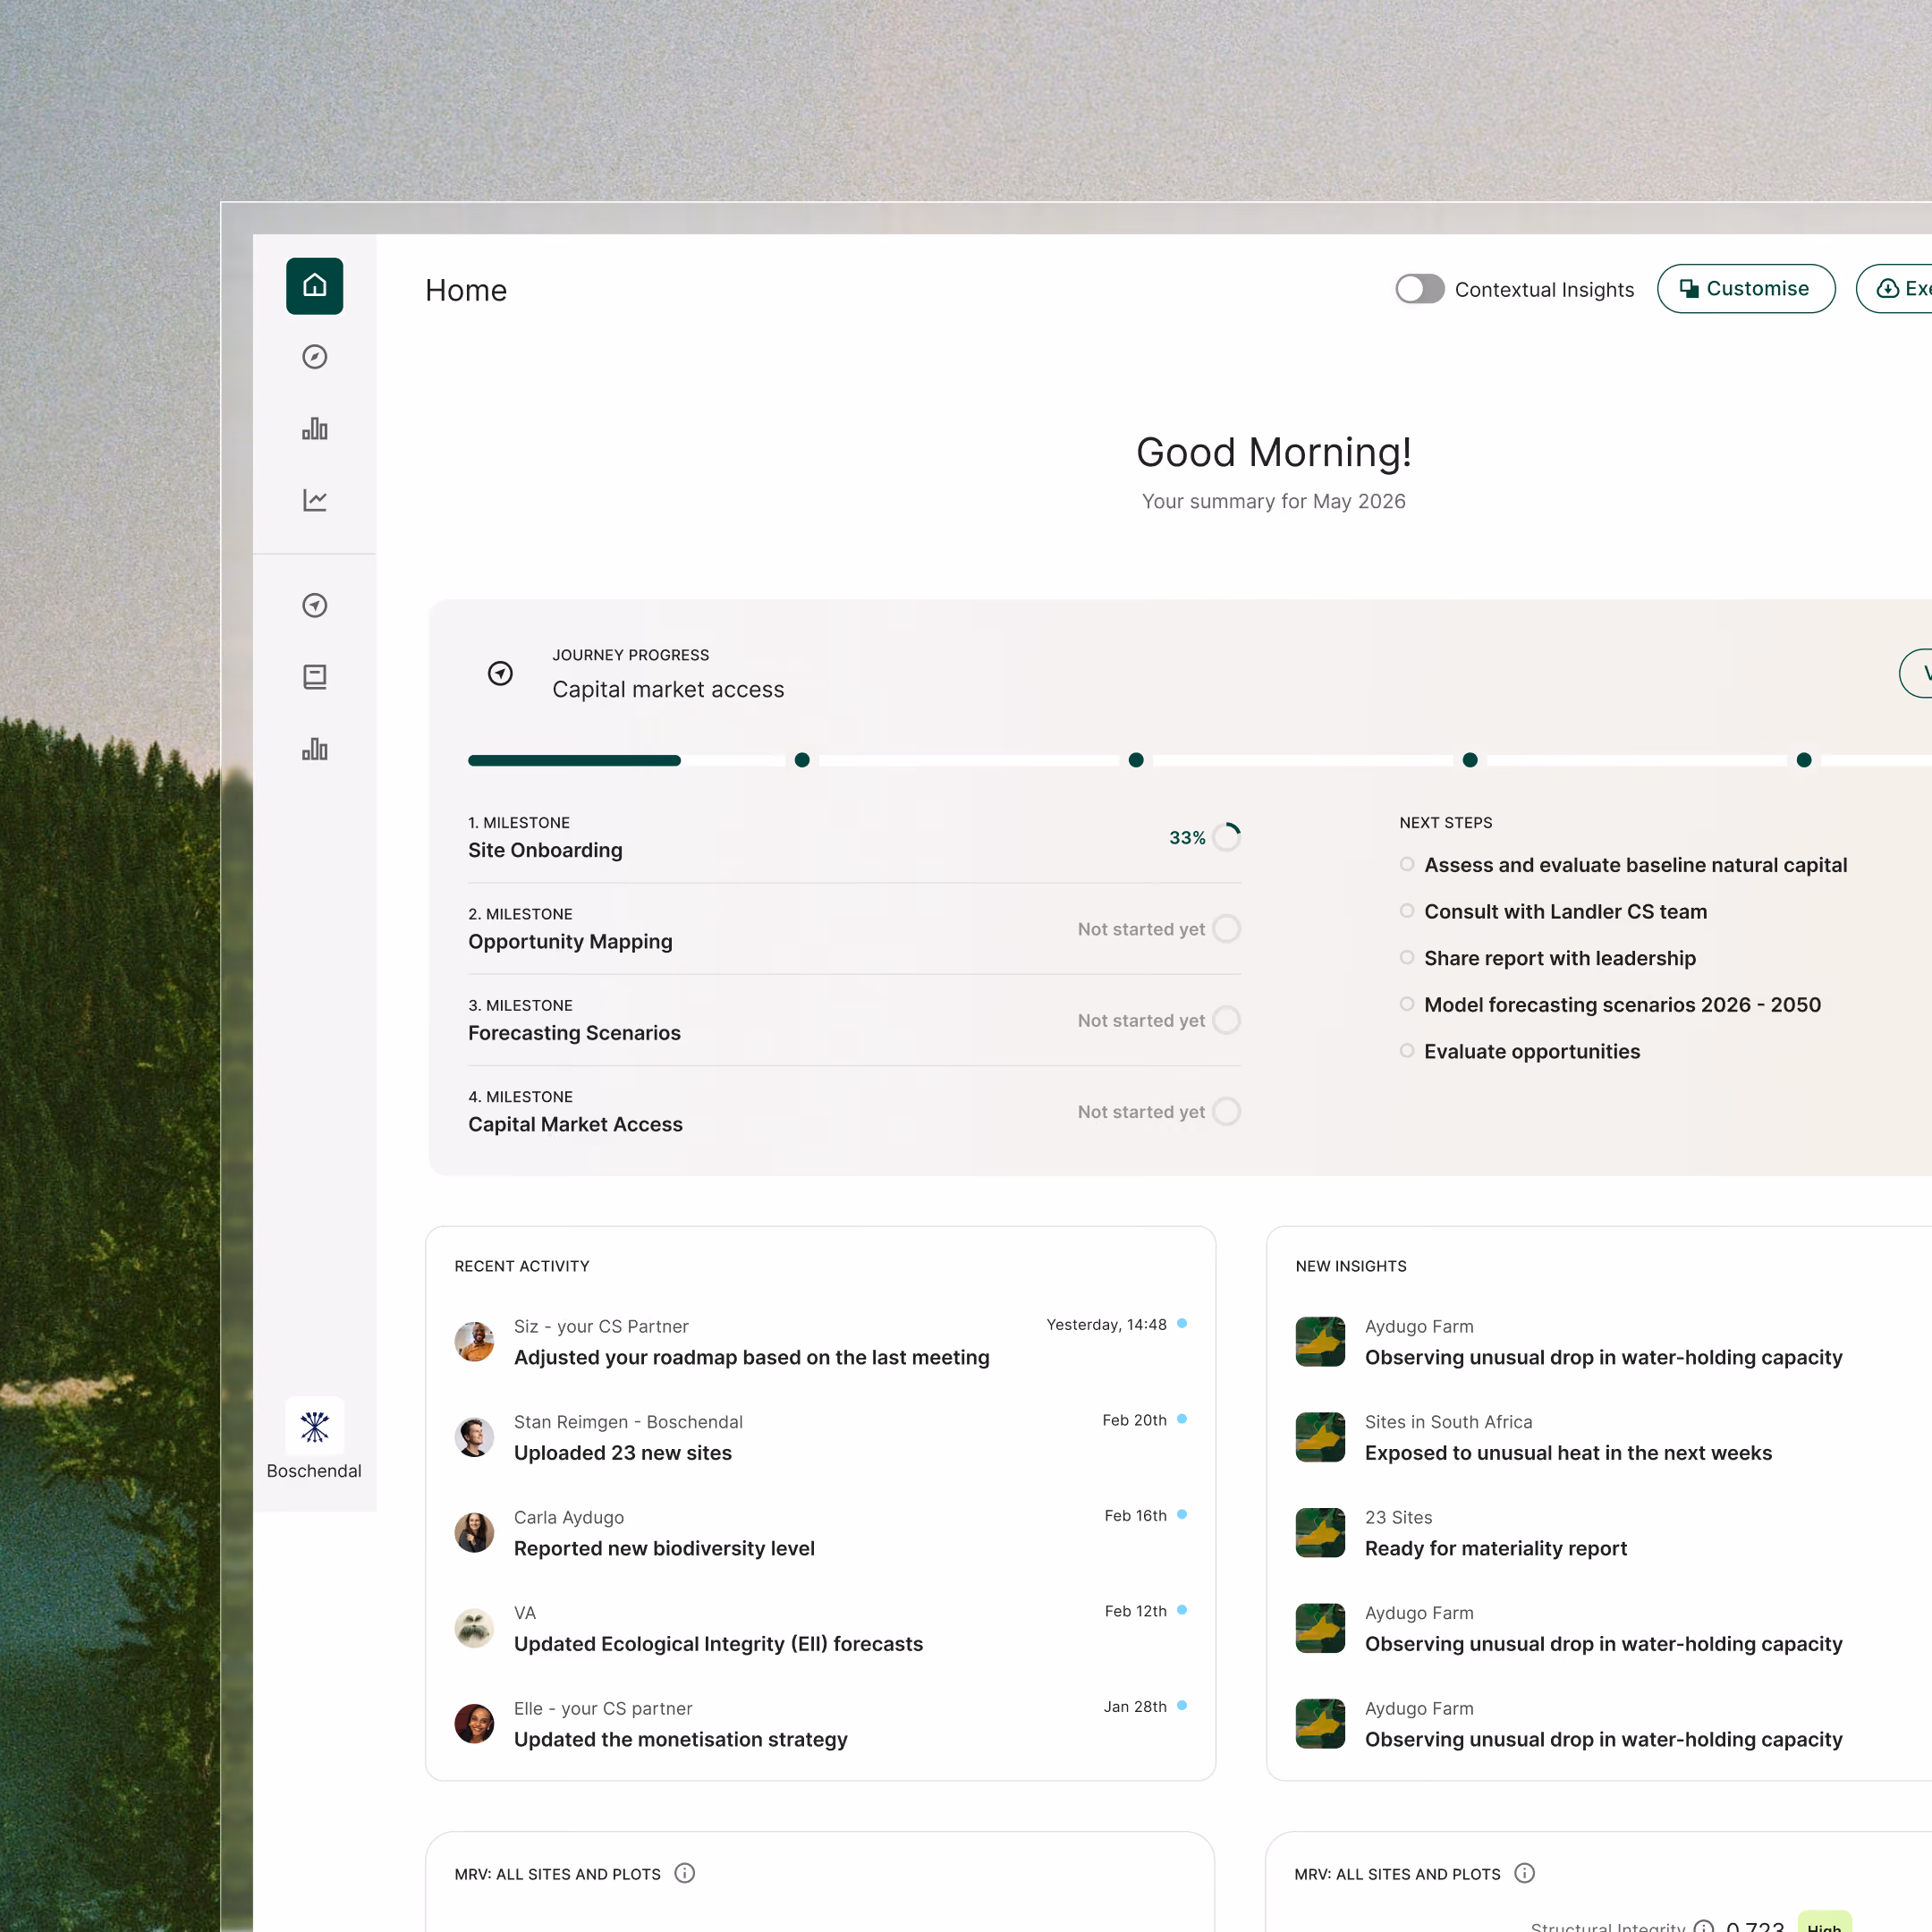
Task: Open Opportunity Mapping milestone row
Action: (855, 929)
